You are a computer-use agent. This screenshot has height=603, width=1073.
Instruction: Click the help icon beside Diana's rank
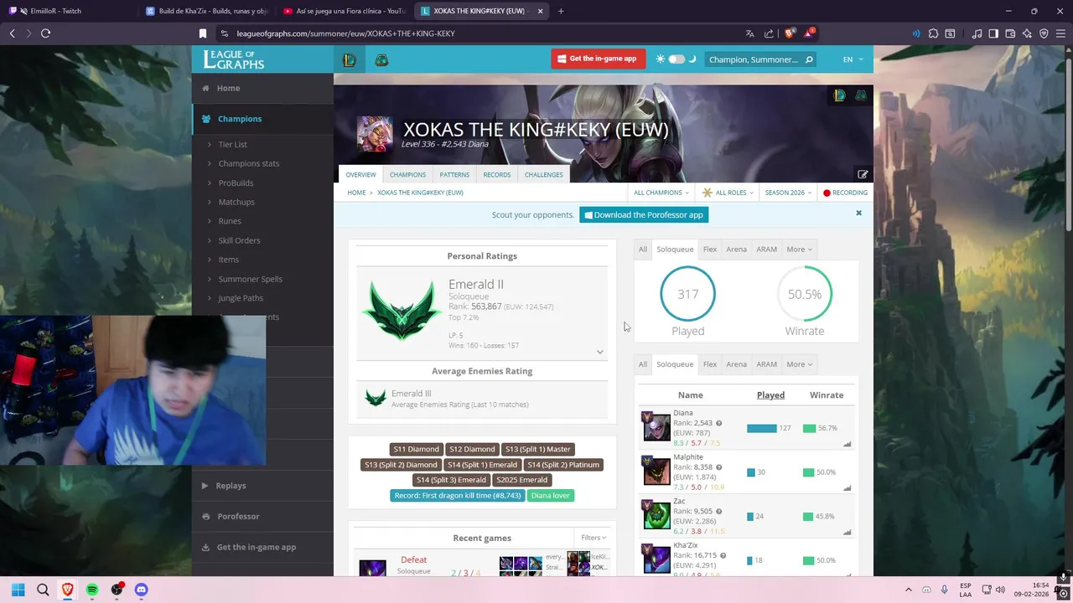click(718, 424)
